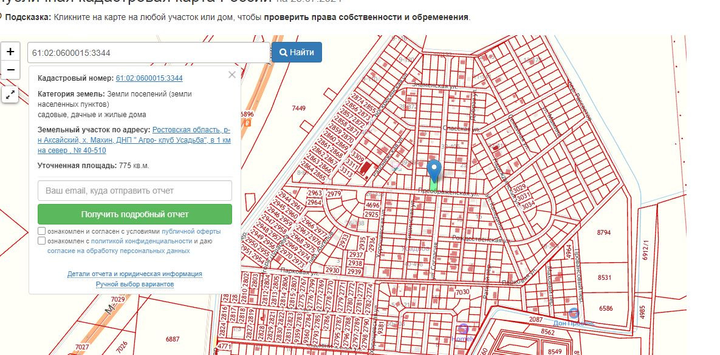This screenshot has width=720, height=355.
Task: Open публичной оферты link
Action: (x=191, y=231)
